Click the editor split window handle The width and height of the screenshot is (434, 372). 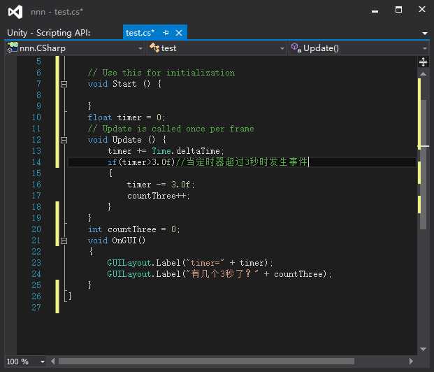(423, 62)
